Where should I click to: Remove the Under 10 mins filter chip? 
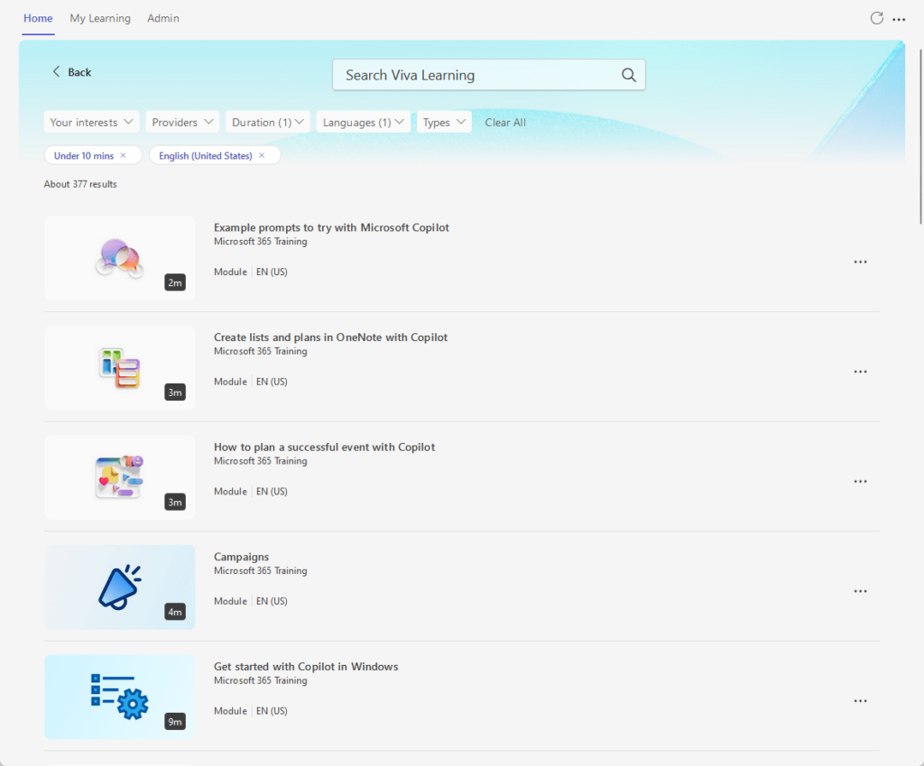123,155
